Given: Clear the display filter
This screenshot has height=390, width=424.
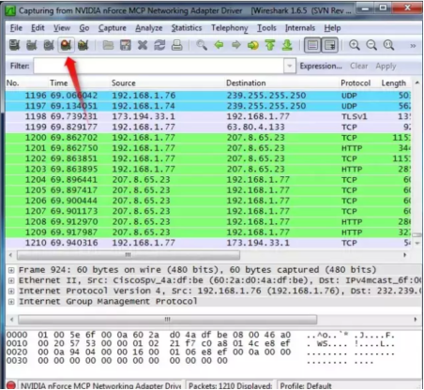Looking at the screenshot, I should [359, 66].
